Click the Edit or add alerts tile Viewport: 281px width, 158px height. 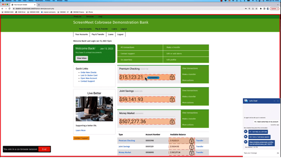pos(186,54)
